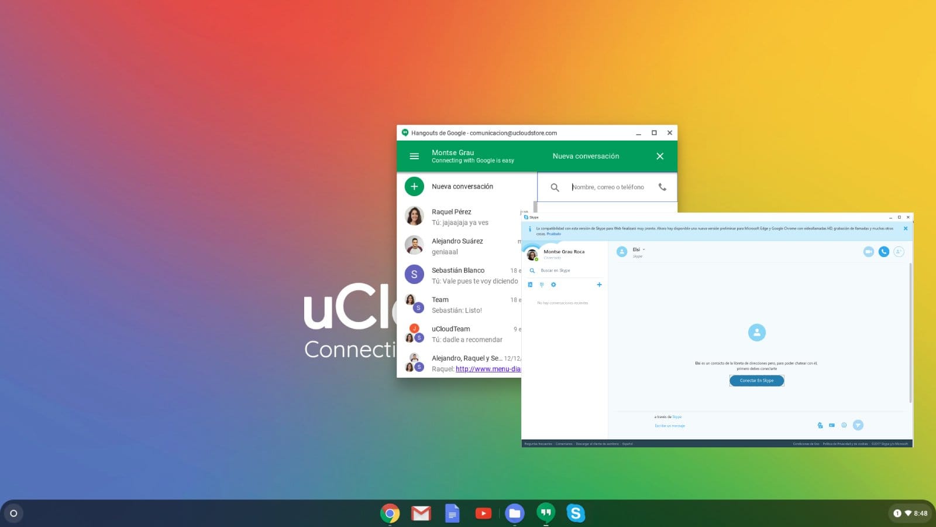Open the uCloudTeam group conversation
The width and height of the screenshot is (936, 527).
point(460,334)
